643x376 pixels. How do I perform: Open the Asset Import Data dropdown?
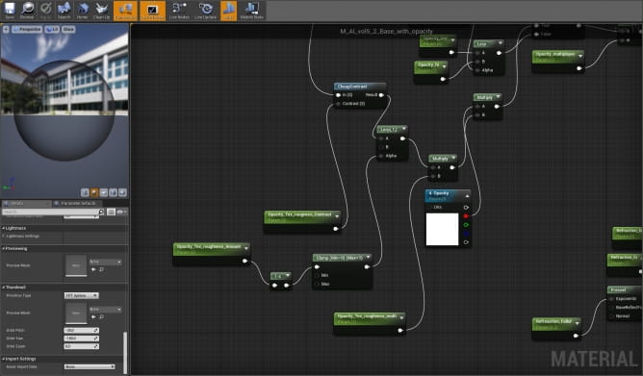coord(90,366)
